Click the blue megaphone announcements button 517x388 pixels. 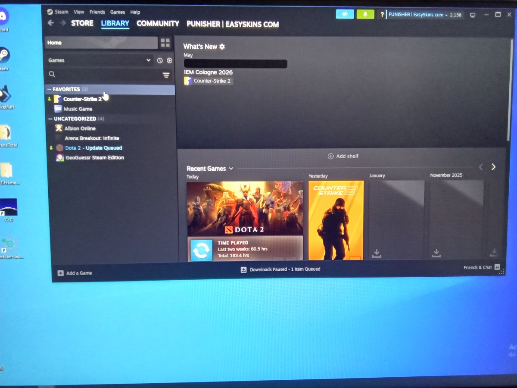(345, 14)
